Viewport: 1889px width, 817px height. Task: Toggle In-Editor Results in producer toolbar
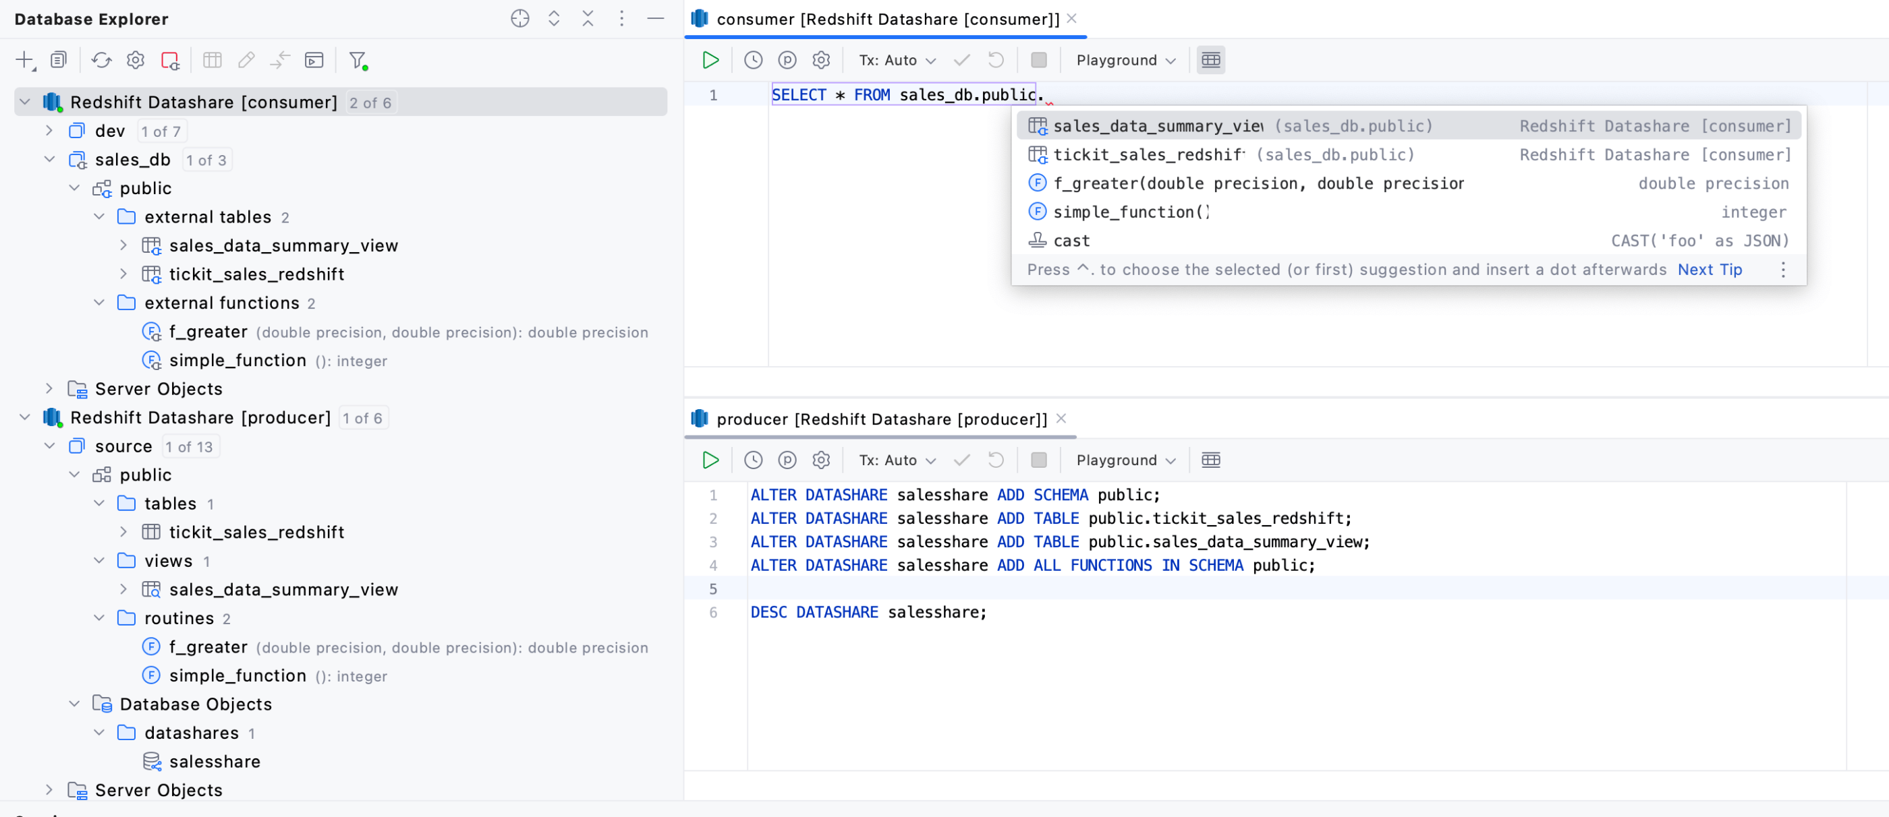pos(1211,460)
